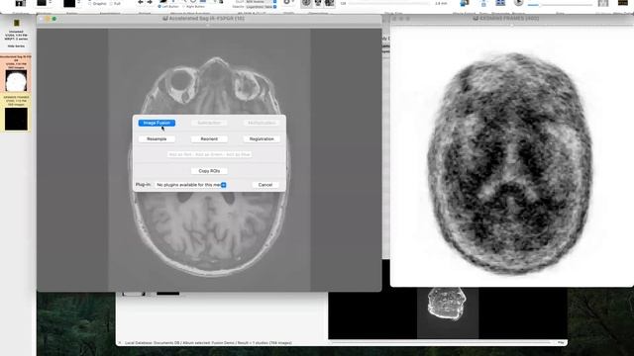Screen dimensions: 634x356
Task: Click the Hide Series label in sidebar
Action: [x=16, y=46]
